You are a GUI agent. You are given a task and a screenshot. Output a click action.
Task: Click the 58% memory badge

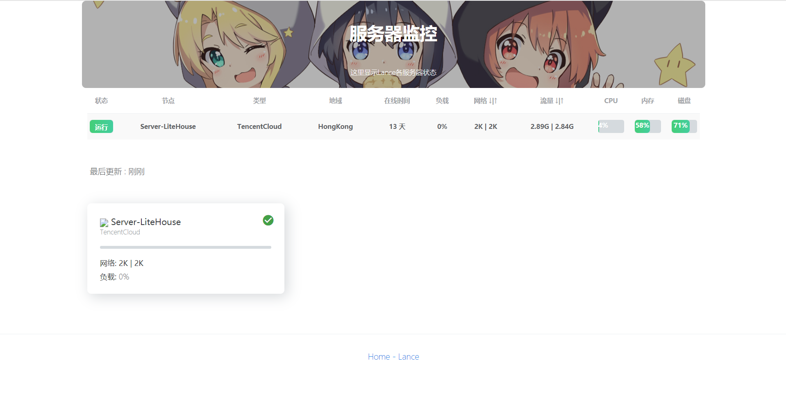click(642, 126)
